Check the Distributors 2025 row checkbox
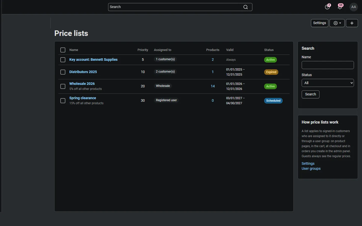This screenshot has height=226, width=362. 63,72
